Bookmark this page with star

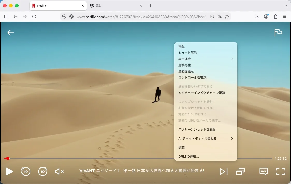click(x=227, y=17)
